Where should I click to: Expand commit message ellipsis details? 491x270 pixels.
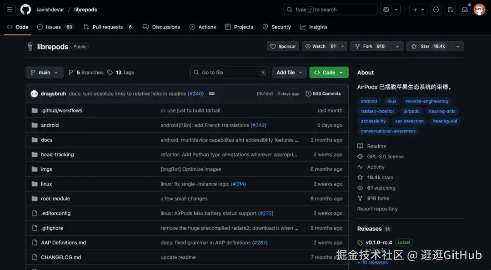coord(212,94)
